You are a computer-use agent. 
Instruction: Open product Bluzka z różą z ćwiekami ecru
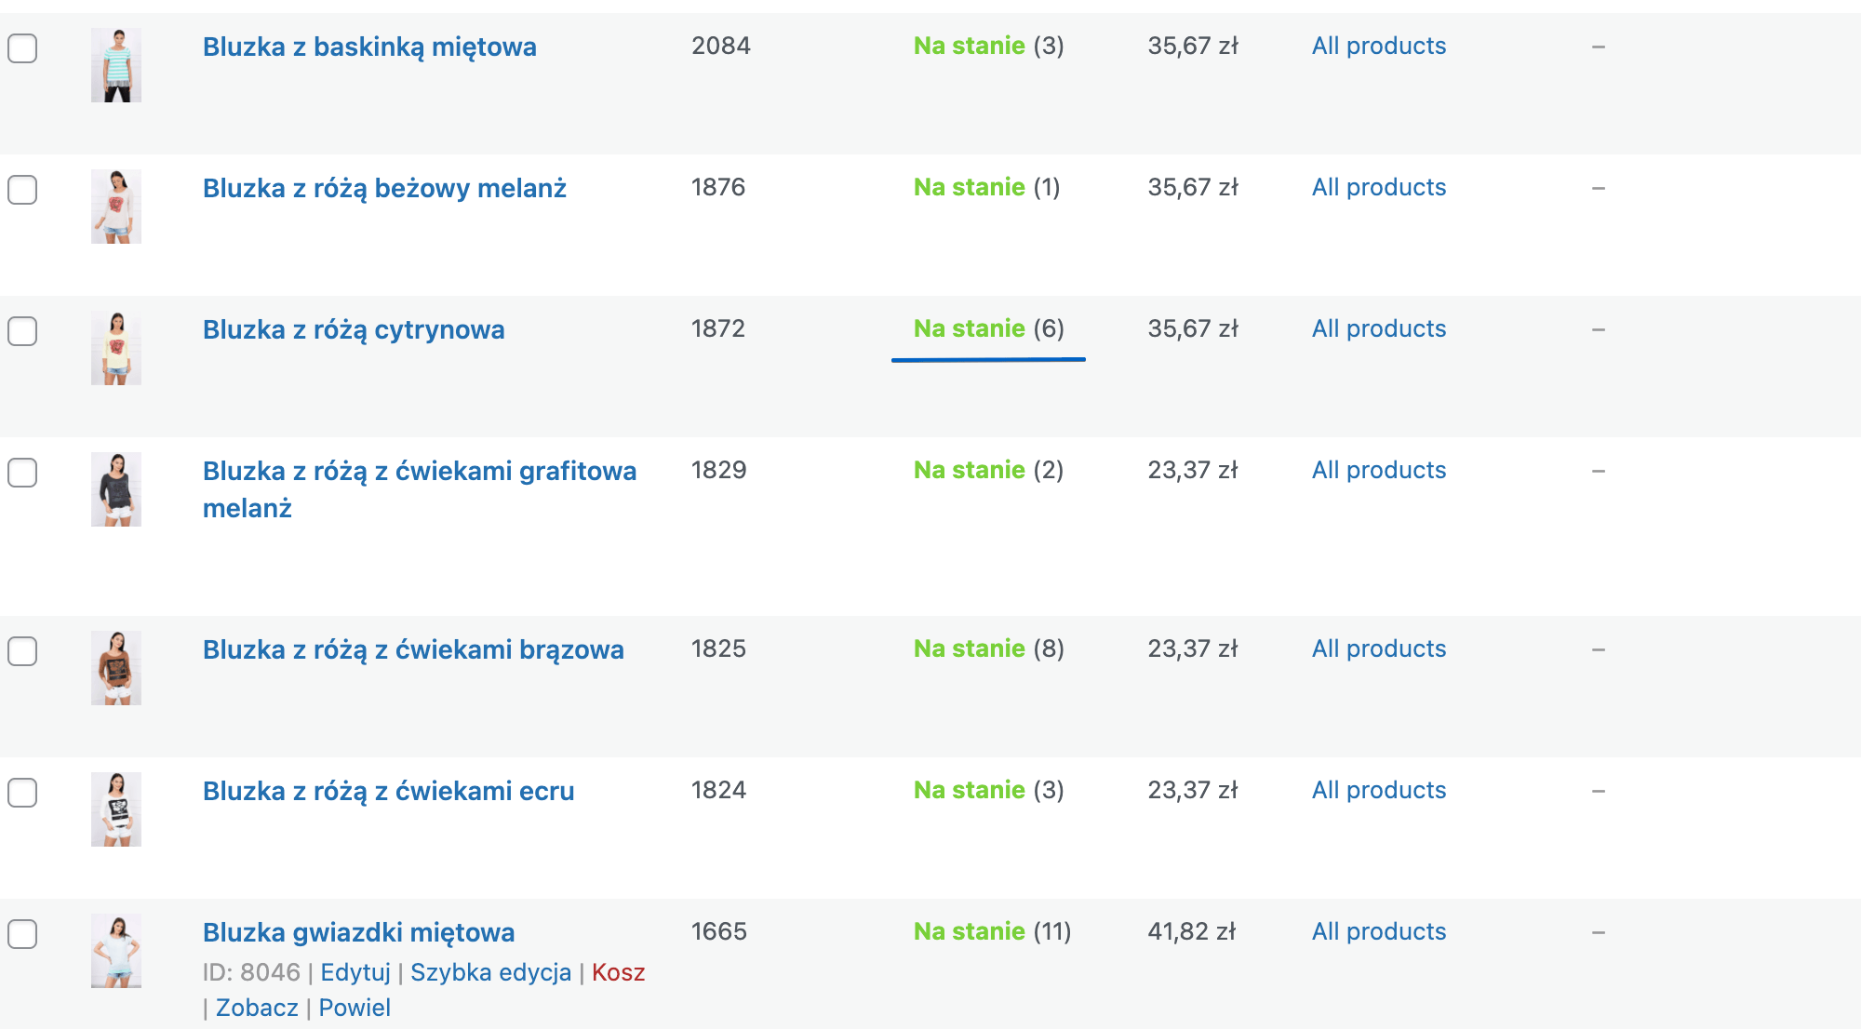pos(388,791)
